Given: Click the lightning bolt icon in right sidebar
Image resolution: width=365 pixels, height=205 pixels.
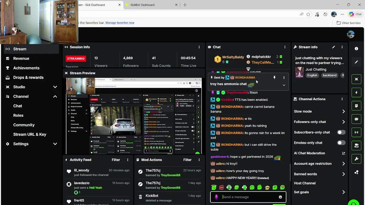Looking at the screenshot, I should click(x=356, y=93).
